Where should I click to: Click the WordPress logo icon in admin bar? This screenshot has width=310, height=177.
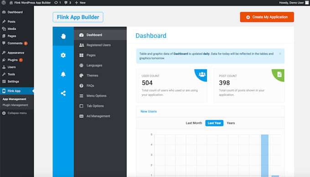pyautogui.click(x=4, y=3)
